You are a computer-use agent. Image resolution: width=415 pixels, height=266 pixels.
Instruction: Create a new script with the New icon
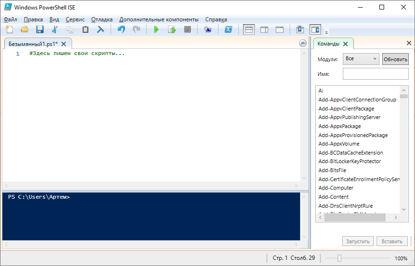(x=9, y=29)
